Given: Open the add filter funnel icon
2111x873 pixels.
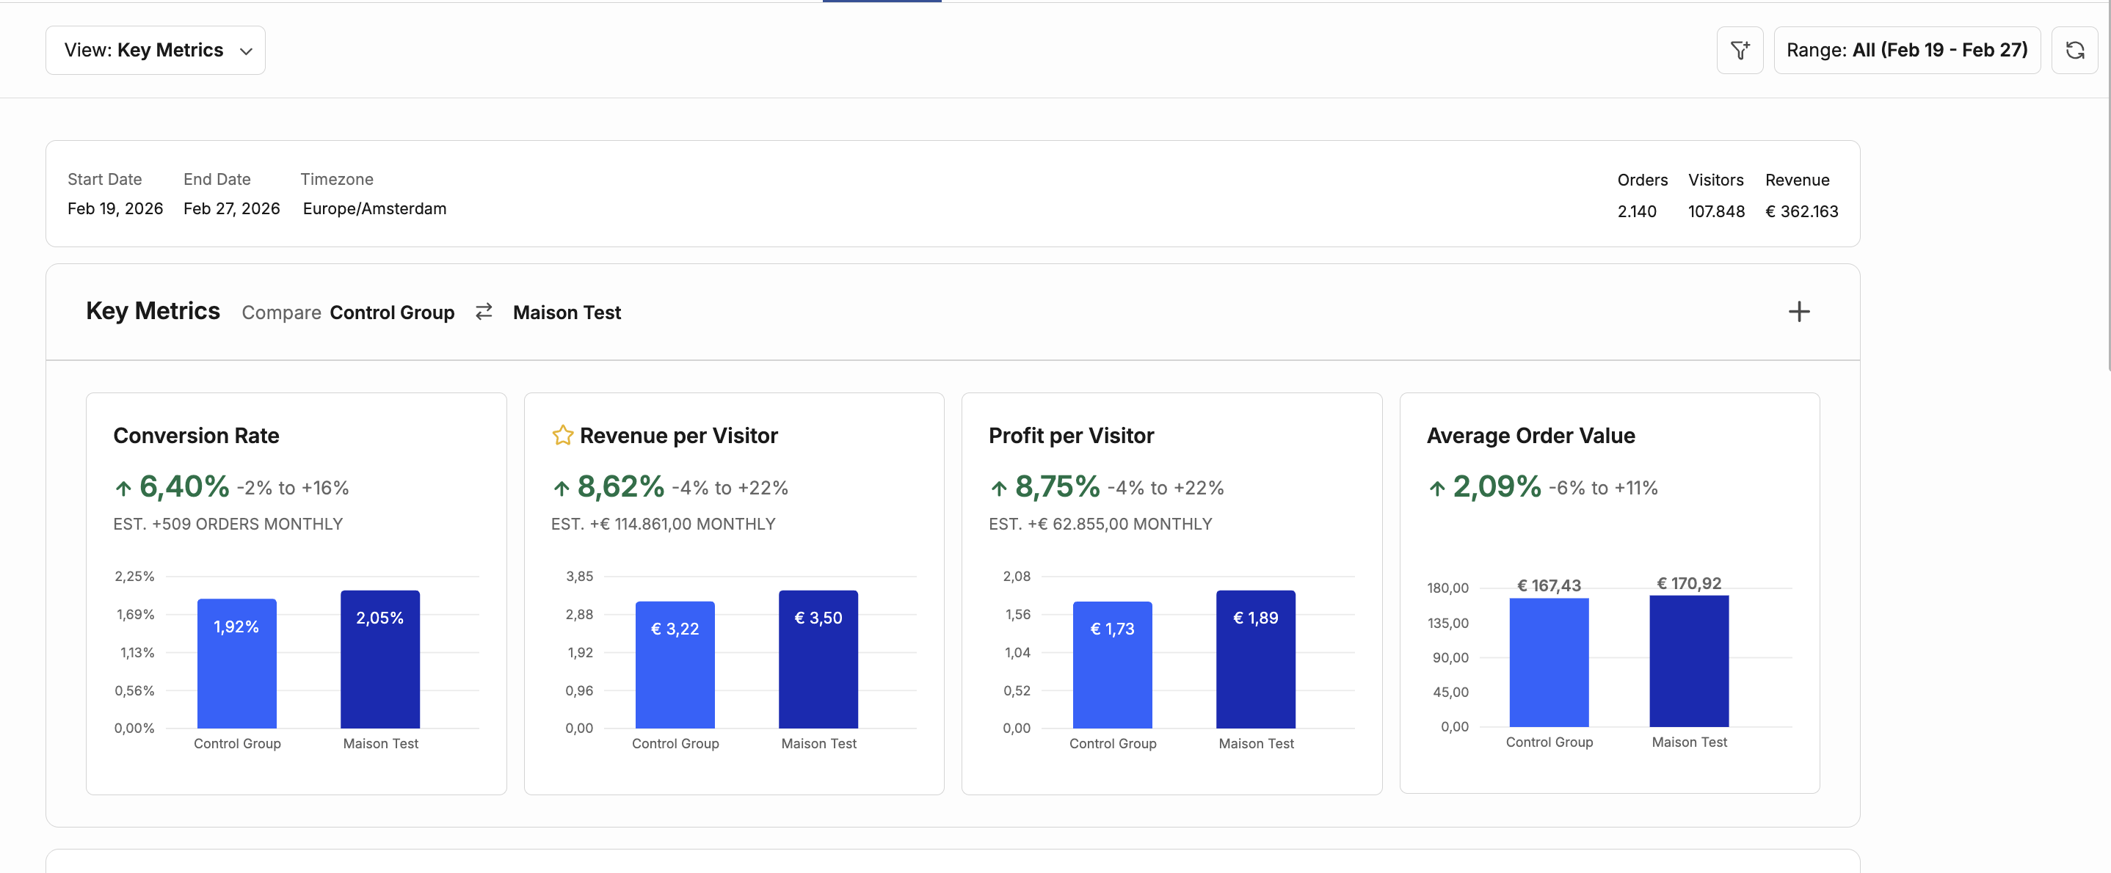Looking at the screenshot, I should (1739, 50).
